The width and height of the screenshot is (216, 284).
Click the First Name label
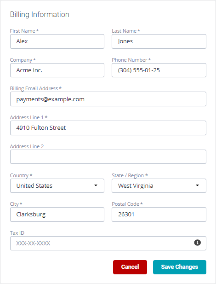coord(24,31)
